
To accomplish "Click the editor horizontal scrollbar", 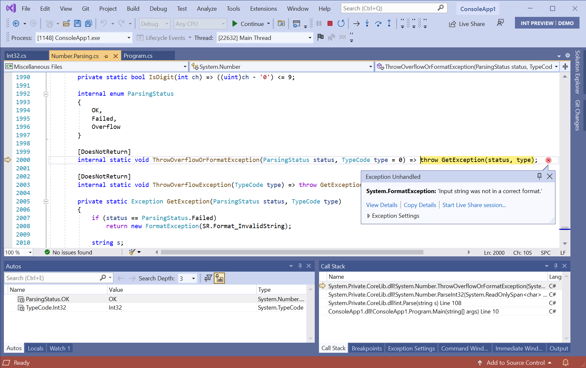I will click(x=292, y=252).
